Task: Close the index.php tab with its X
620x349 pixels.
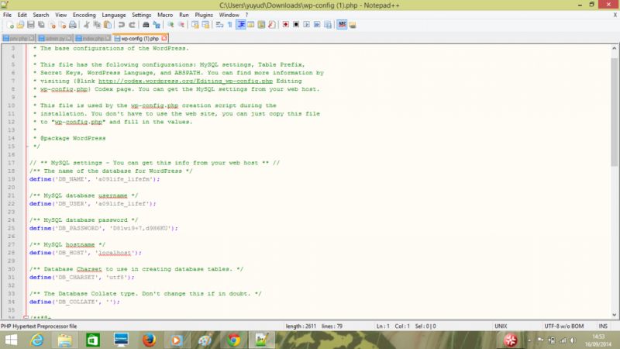Action: [x=108, y=38]
